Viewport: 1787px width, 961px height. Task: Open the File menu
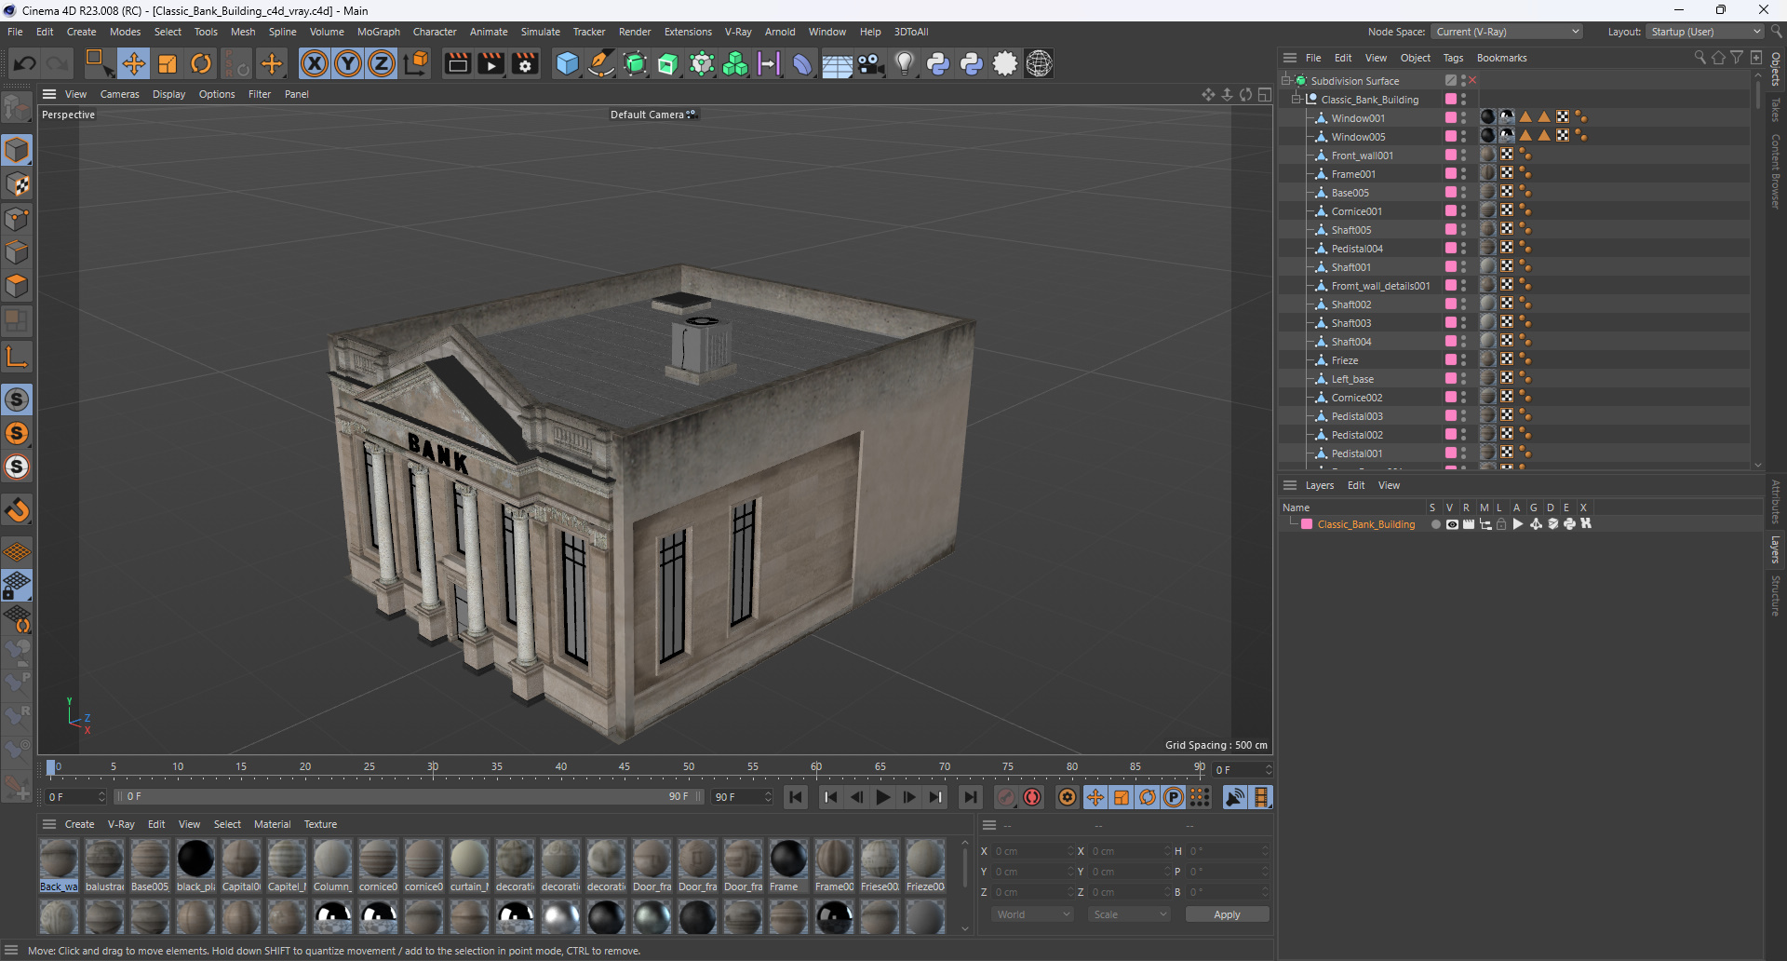click(15, 32)
